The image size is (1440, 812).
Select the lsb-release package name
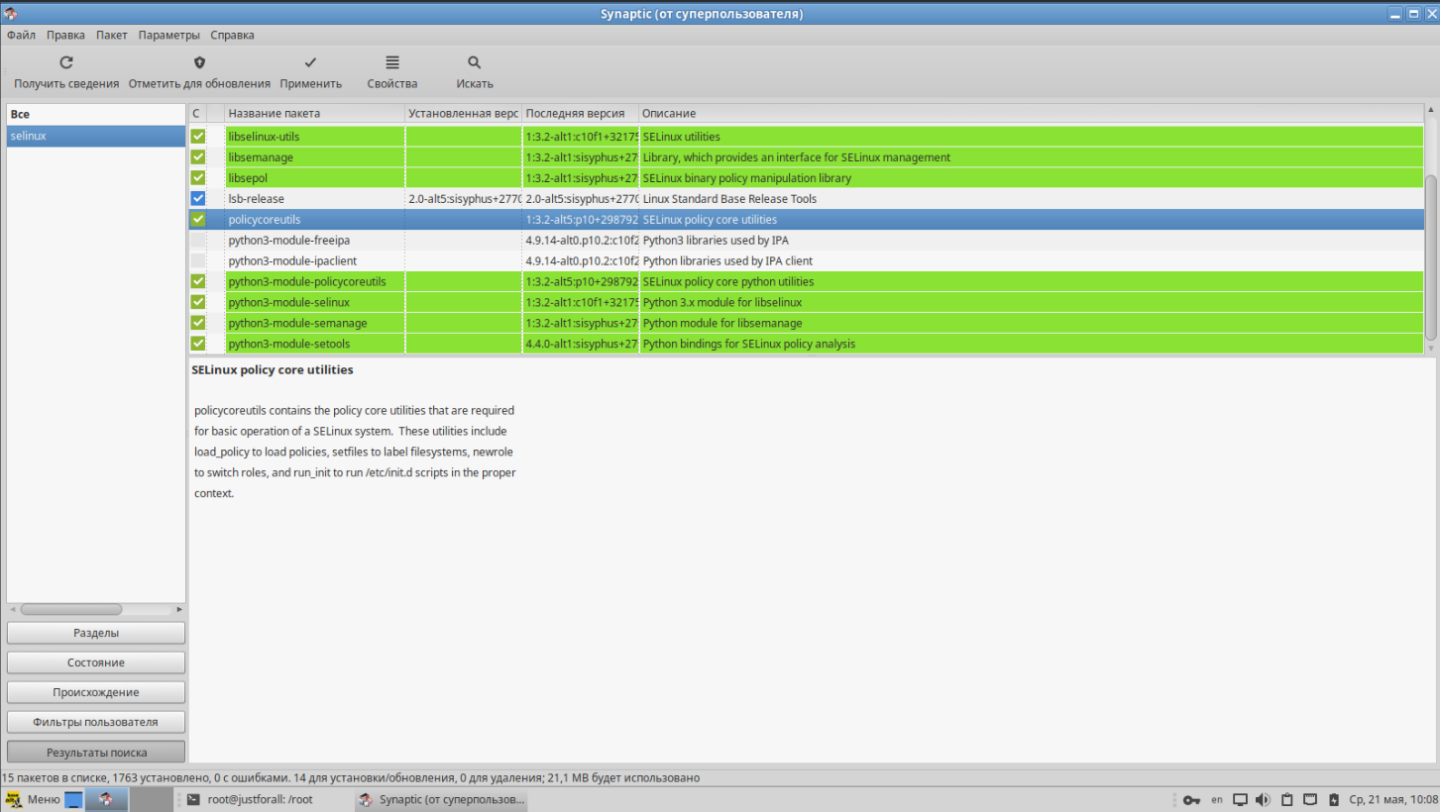point(256,199)
